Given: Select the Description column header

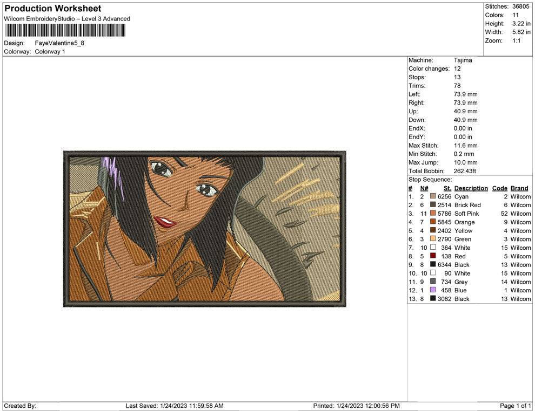Looking at the screenshot, I should coord(471,188).
